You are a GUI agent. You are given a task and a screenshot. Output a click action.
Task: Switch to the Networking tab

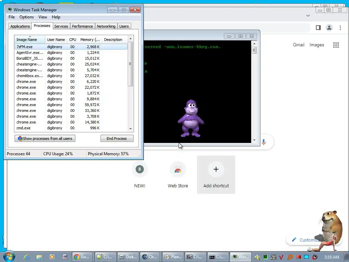[x=106, y=26]
